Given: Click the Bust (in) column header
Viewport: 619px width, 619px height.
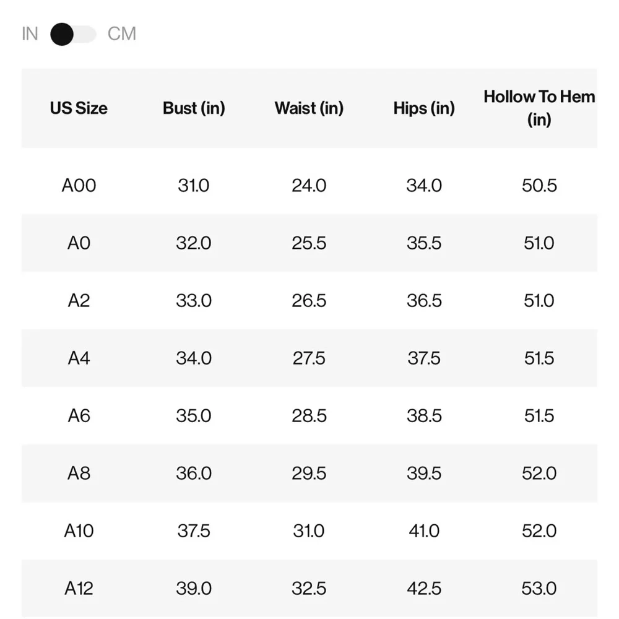Looking at the screenshot, I should tap(194, 108).
